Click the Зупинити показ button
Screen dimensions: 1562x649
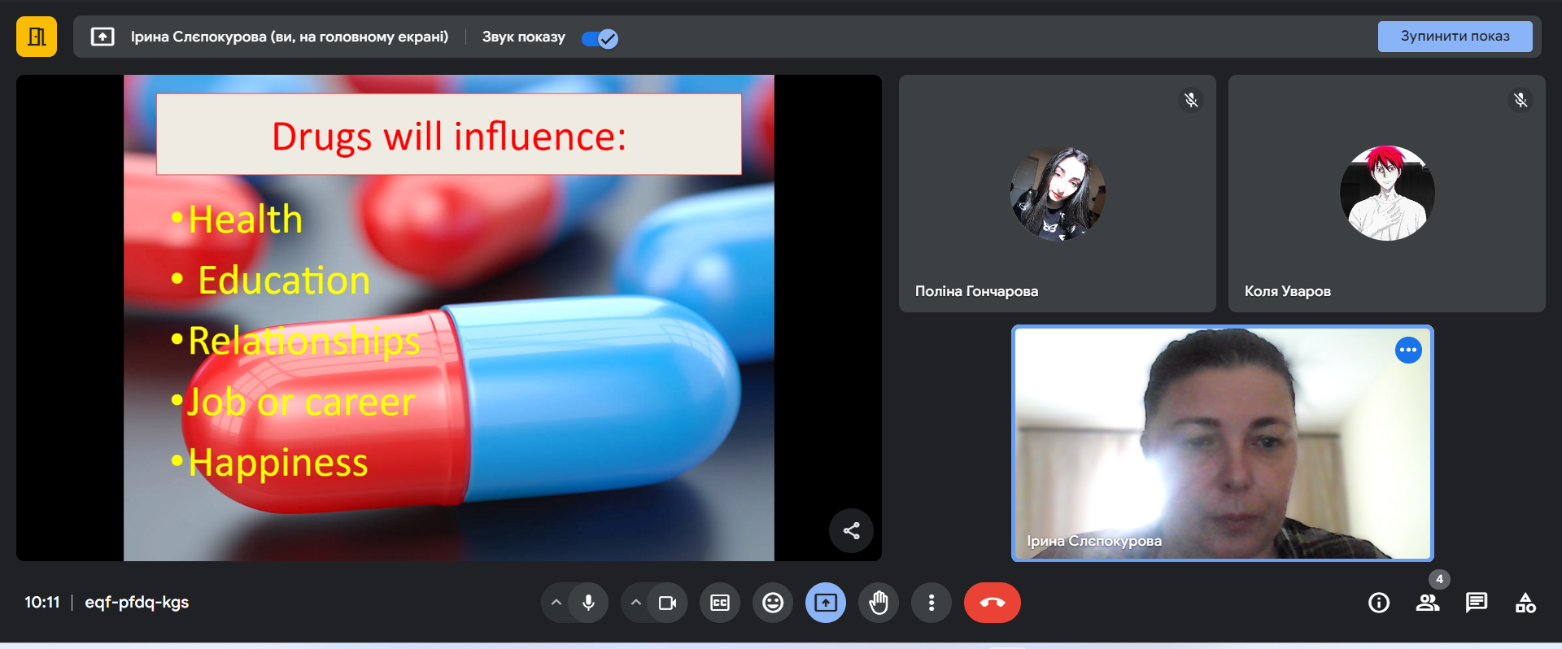[x=1454, y=37]
